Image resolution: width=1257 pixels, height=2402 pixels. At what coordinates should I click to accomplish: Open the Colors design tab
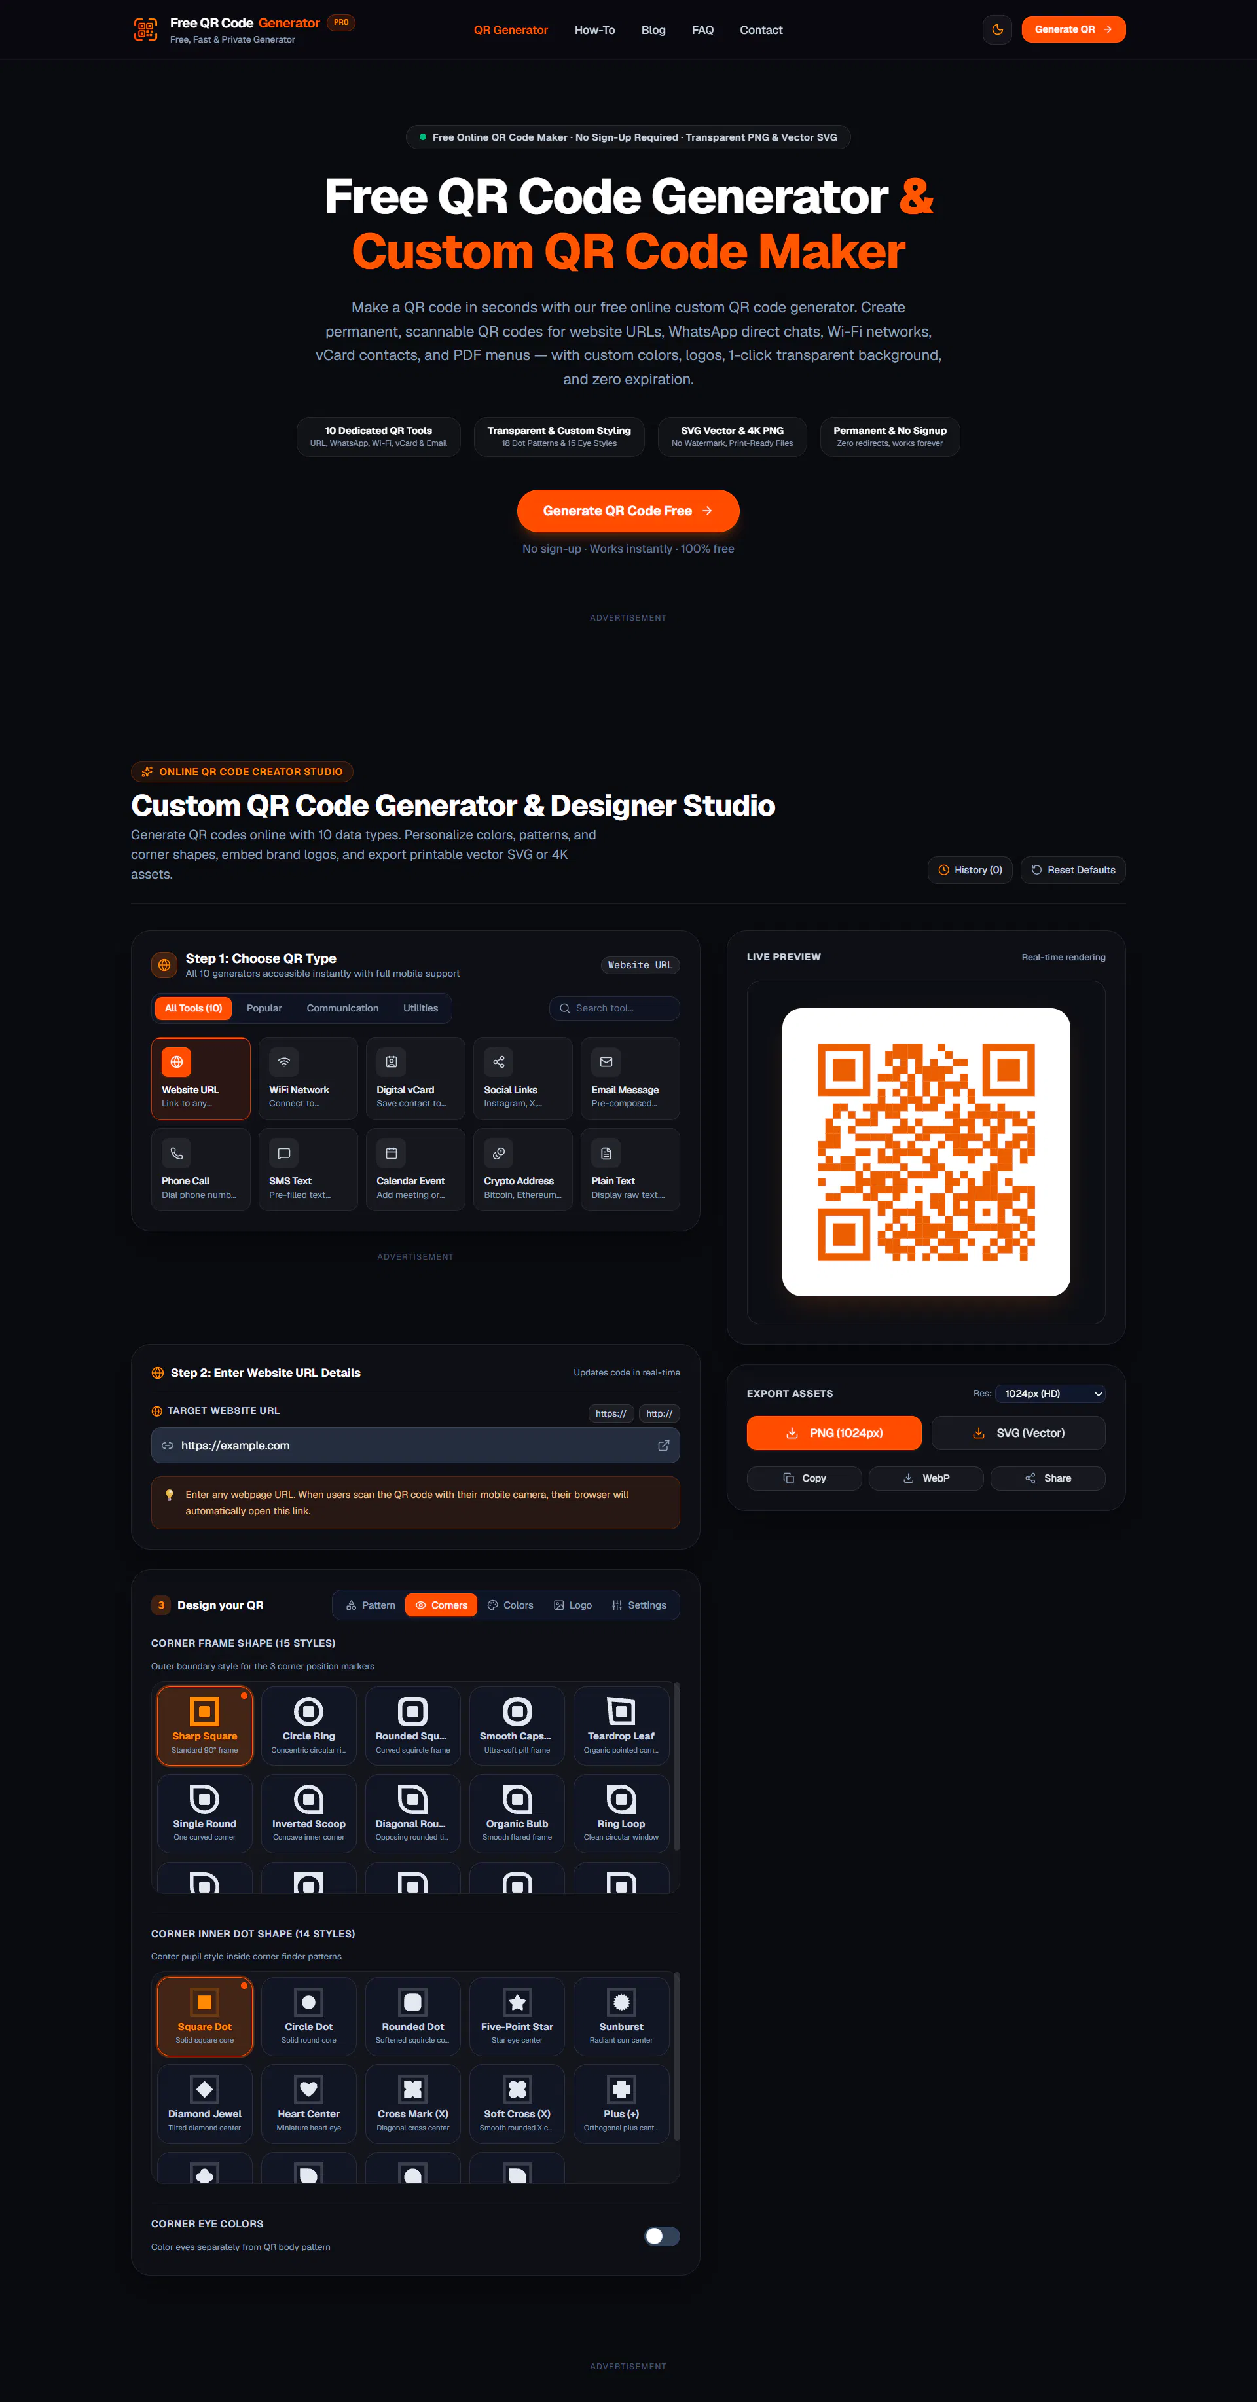pyautogui.click(x=510, y=1605)
